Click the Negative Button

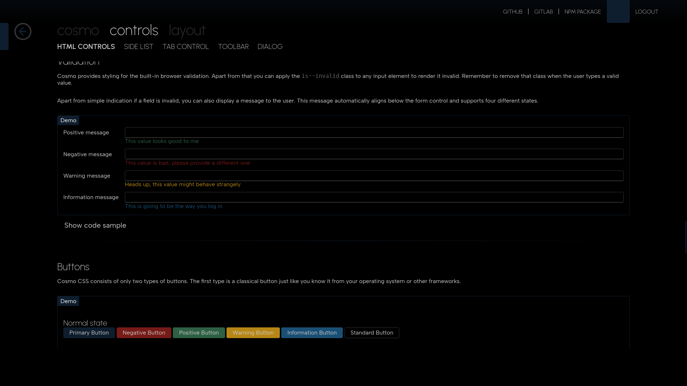pyautogui.click(x=144, y=333)
